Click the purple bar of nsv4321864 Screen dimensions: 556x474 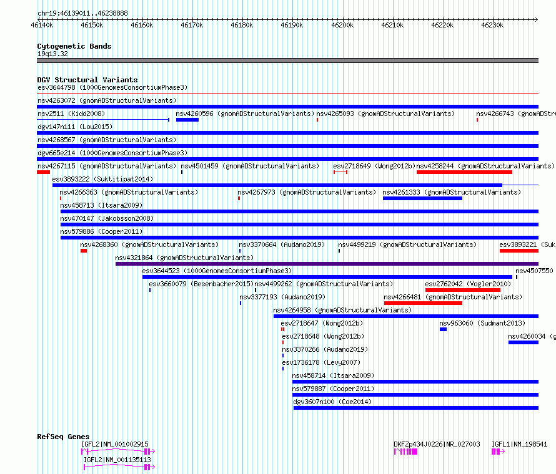point(327,264)
